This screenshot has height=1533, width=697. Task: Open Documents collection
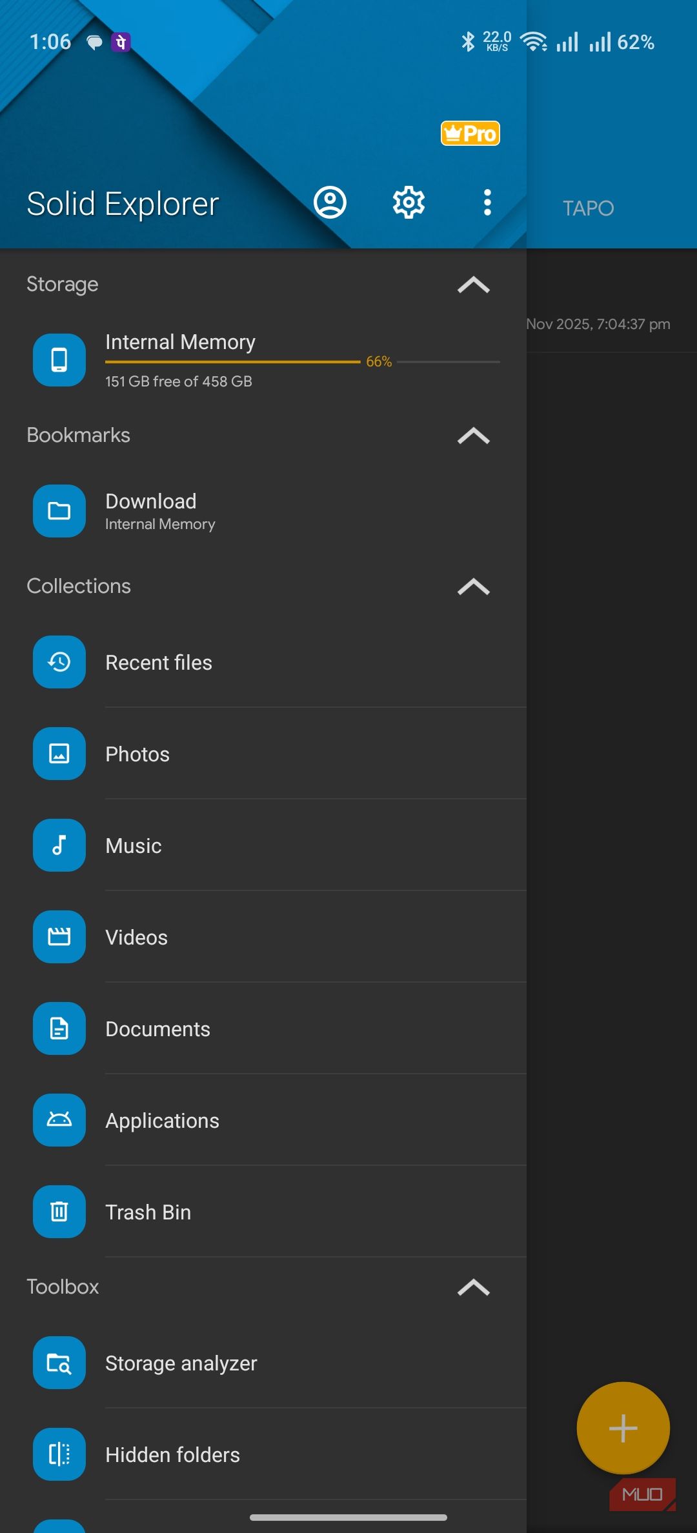pyautogui.click(x=263, y=1028)
